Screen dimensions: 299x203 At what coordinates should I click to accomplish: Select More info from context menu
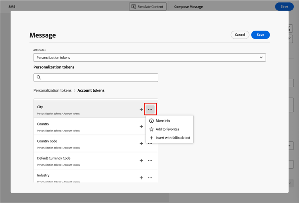163,121
